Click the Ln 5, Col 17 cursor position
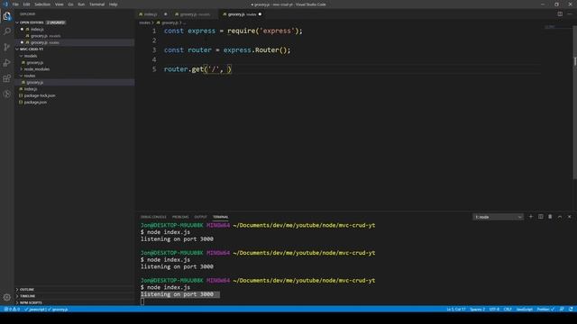 (x=456, y=310)
